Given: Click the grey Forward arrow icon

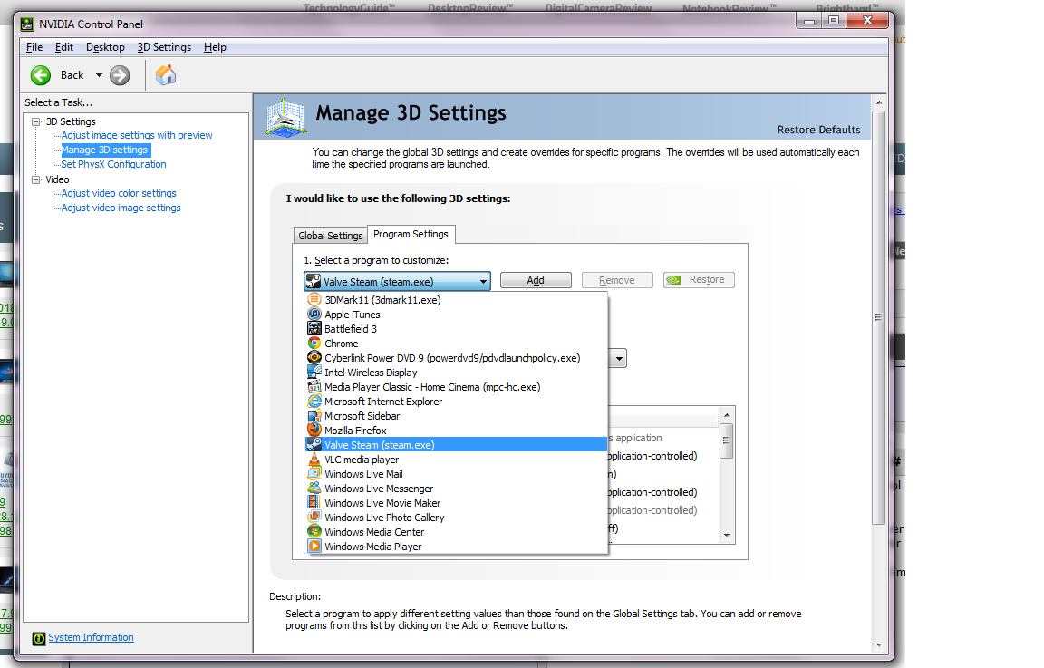Looking at the screenshot, I should (120, 75).
